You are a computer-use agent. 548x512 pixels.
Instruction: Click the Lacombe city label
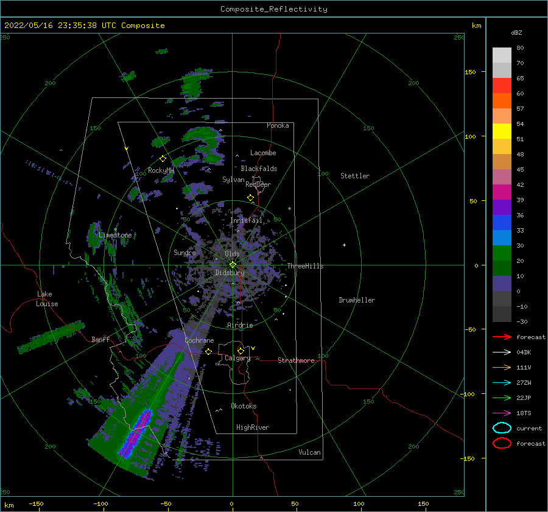(x=263, y=153)
